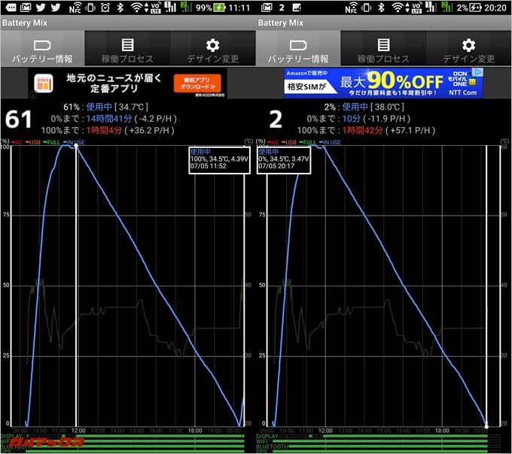Viewport: 512px width, 454px height.
Task: Tap orange free app download button in ad
Action: (x=197, y=83)
